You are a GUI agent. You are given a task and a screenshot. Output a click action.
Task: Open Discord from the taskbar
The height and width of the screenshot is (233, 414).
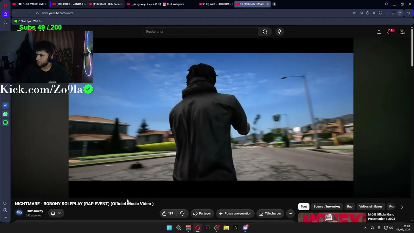coord(245,228)
